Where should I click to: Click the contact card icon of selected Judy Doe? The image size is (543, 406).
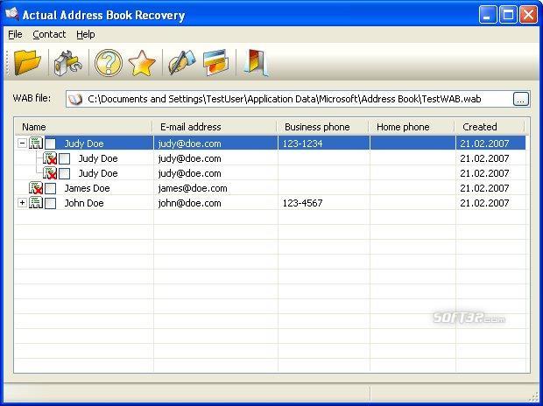click(x=36, y=143)
